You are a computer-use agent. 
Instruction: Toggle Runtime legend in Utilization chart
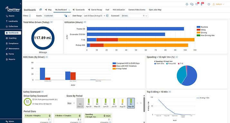point(202,27)
